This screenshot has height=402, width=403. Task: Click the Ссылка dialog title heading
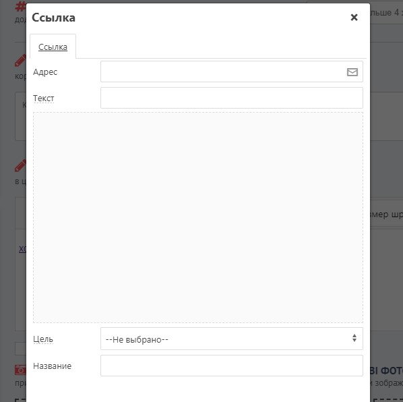pos(53,18)
